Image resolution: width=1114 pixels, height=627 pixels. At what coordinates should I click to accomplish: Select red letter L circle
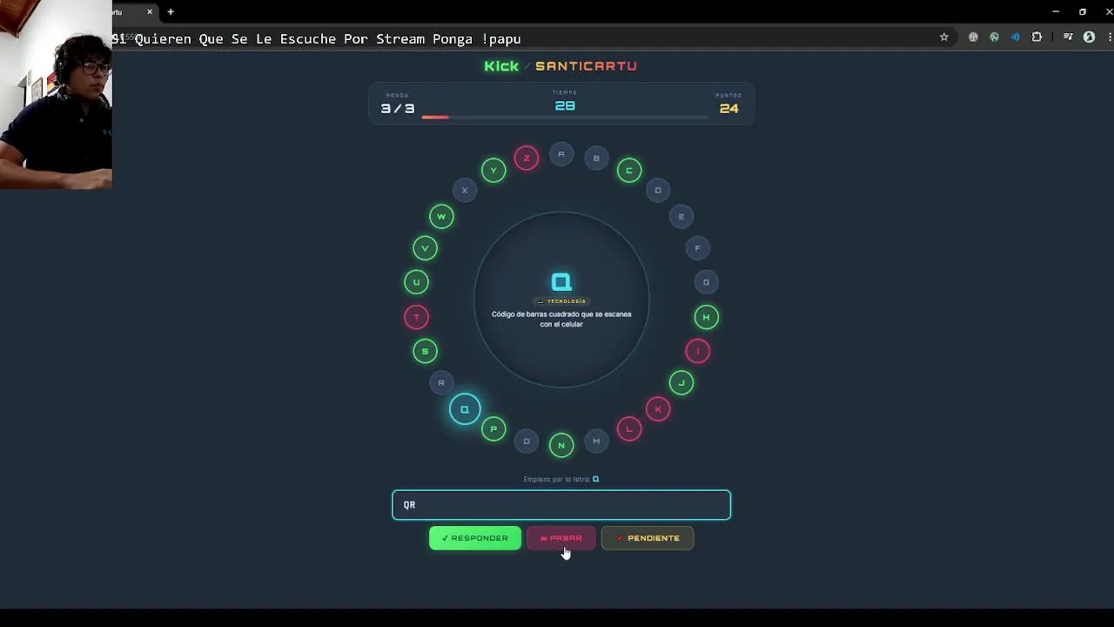coord(629,428)
